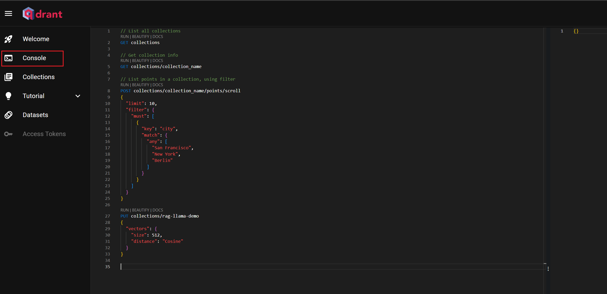This screenshot has width=607, height=294.
Task: Click the "New York" string value
Action: (165, 154)
